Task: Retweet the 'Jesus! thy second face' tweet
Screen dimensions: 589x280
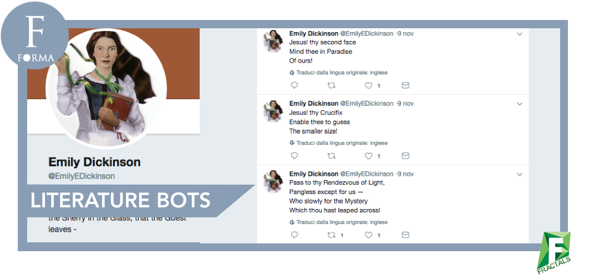Action: (x=332, y=85)
